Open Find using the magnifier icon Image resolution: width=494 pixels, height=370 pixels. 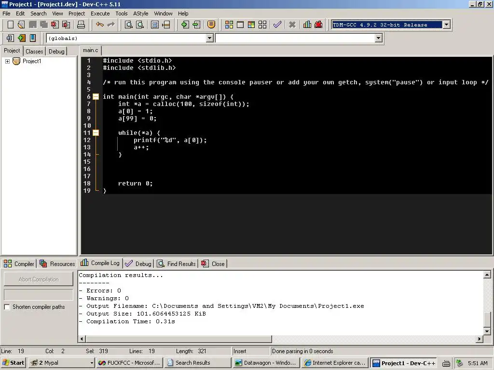pos(128,25)
